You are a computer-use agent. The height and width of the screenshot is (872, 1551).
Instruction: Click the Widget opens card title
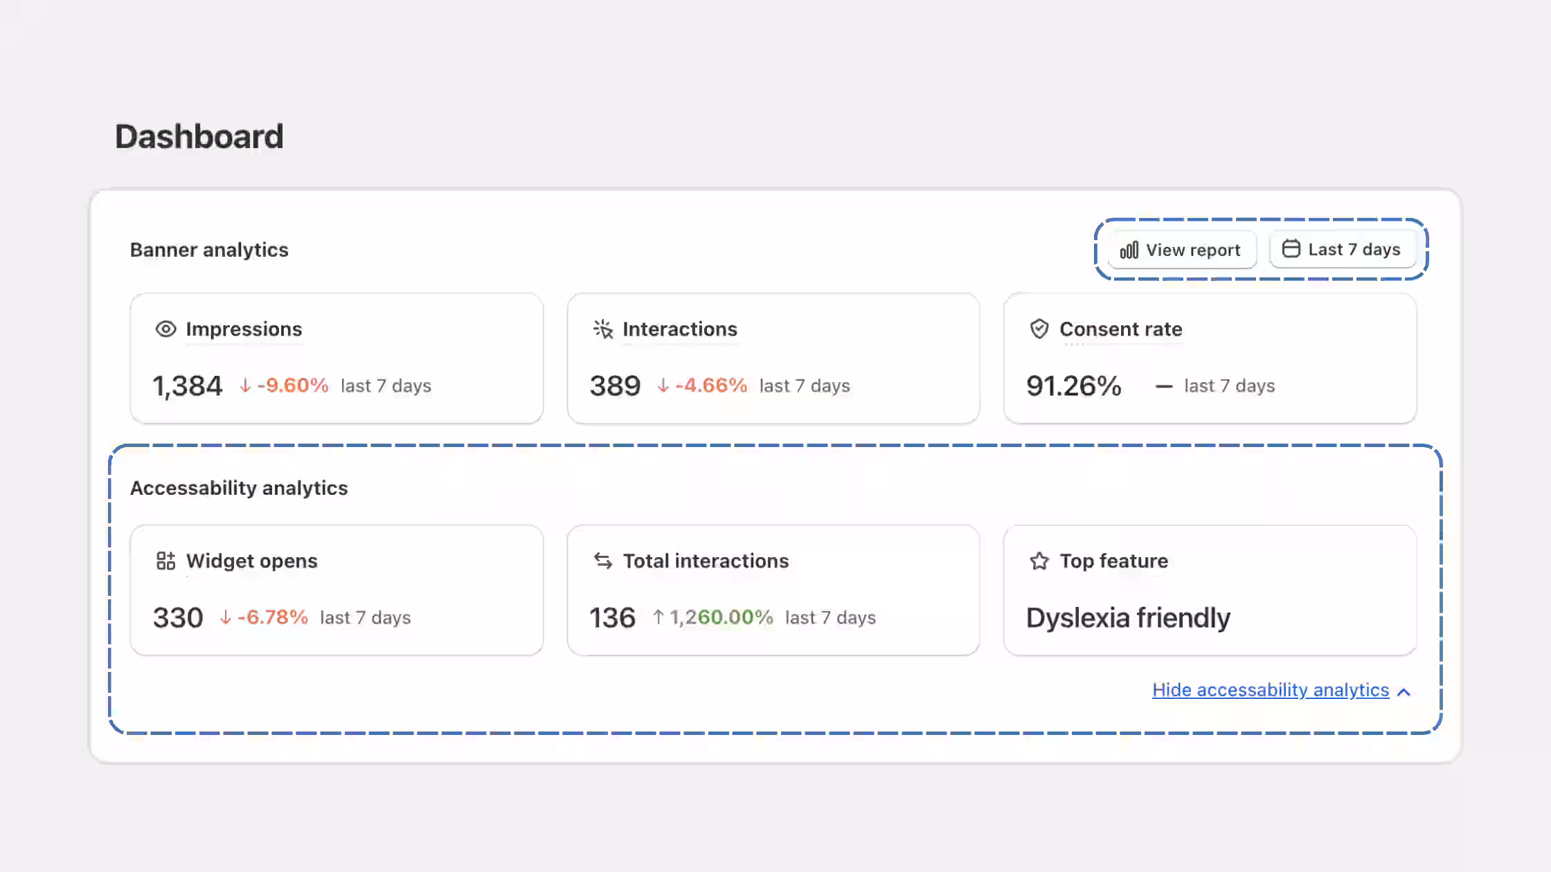[252, 561]
